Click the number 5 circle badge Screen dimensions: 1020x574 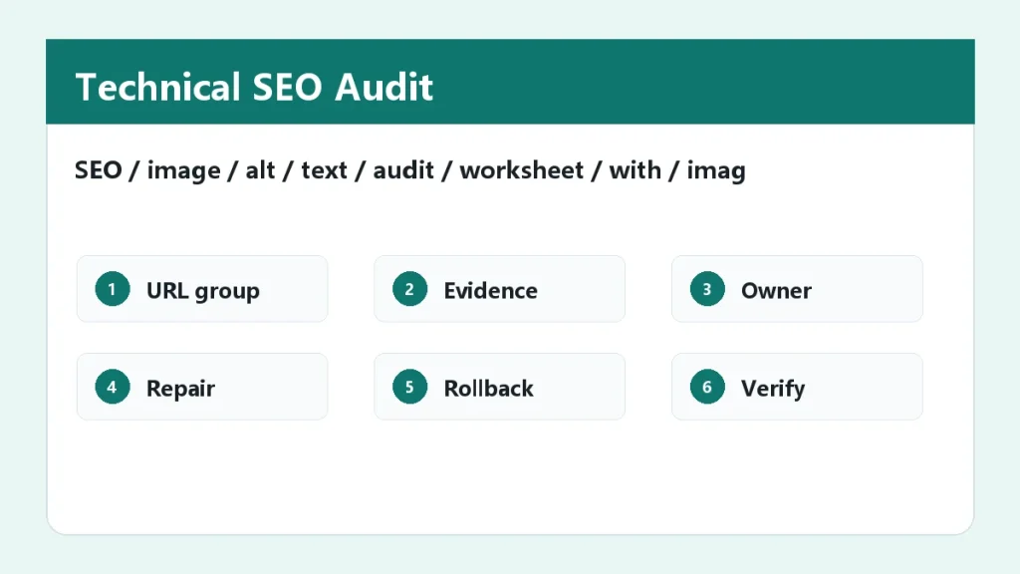[409, 387]
